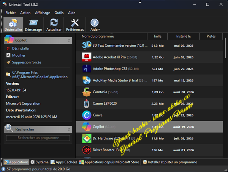Image resolution: width=228 pixels, height=172 pixels.
Task: Click the 51,3 Mo size cell
Action: (157, 46)
